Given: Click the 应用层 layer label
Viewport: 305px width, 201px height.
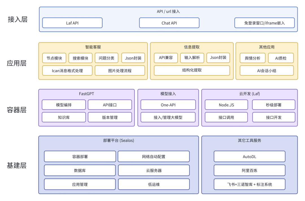Looking at the screenshot, I should point(17,63).
